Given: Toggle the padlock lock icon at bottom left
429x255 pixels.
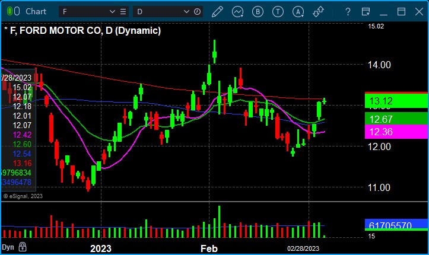Looking at the screenshot, I should coord(23,247).
